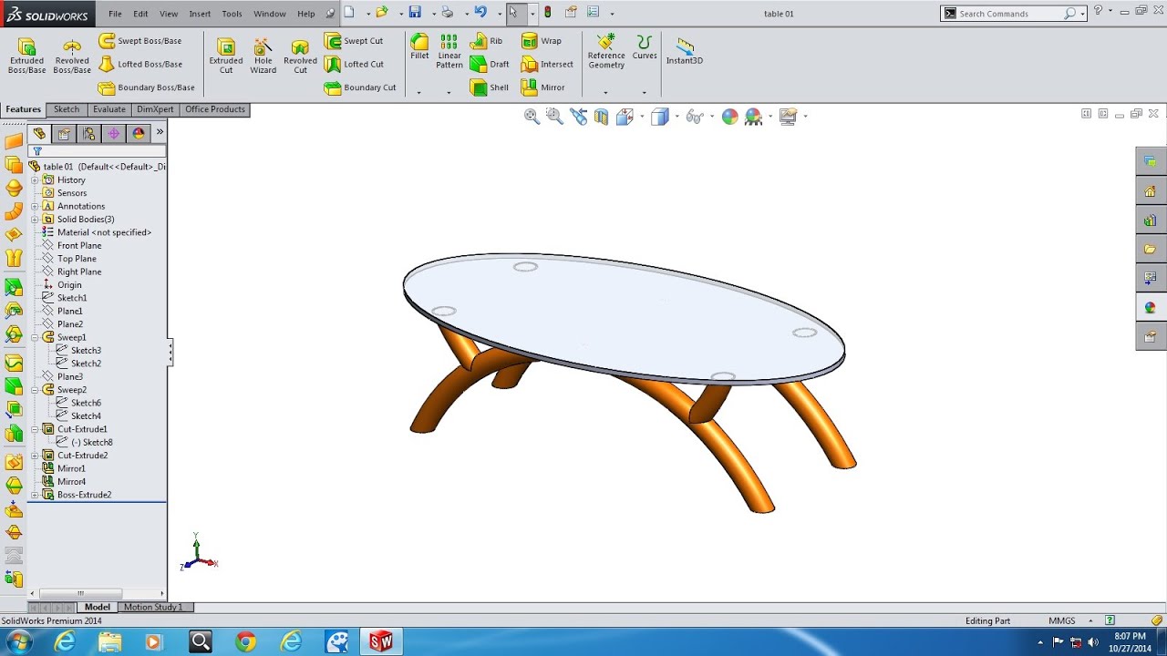1167x656 pixels.
Task: Select the Wrap tool
Action: [x=542, y=41]
